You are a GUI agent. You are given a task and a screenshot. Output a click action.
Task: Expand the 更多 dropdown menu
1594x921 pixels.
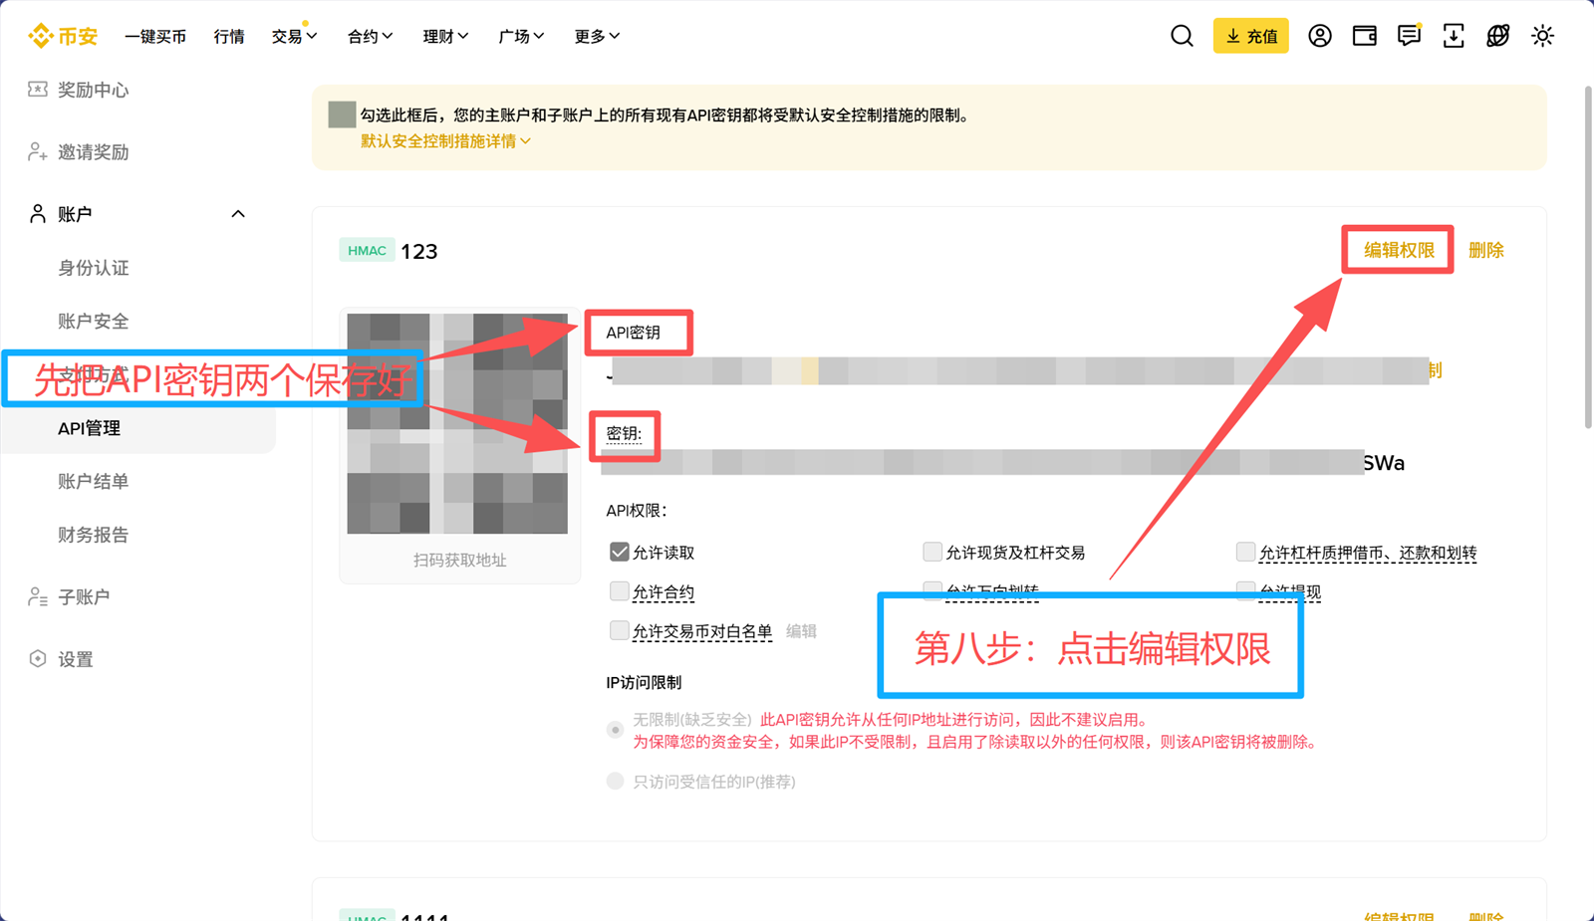click(x=597, y=36)
